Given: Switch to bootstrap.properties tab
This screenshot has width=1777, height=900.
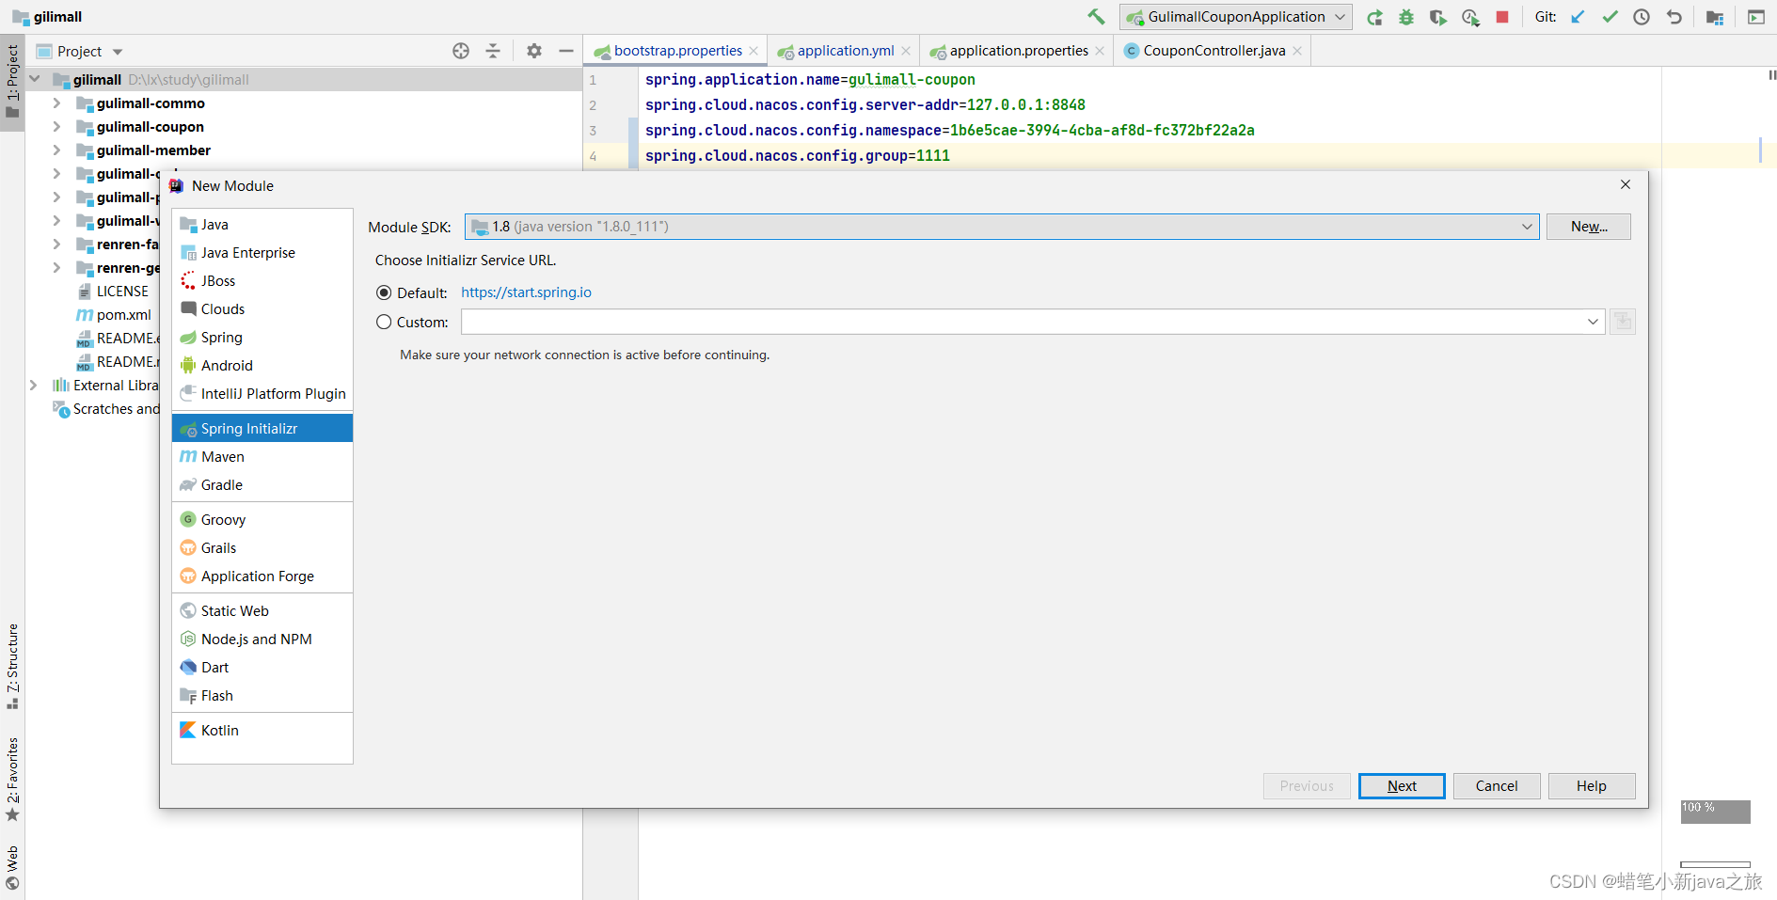Looking at the screenshot, I should pos(676,51).
